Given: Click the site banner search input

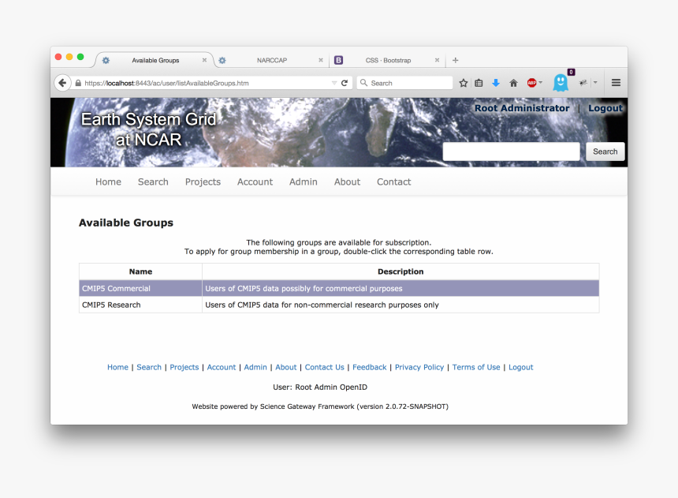Looking at the screenshot, I should 511,152.
